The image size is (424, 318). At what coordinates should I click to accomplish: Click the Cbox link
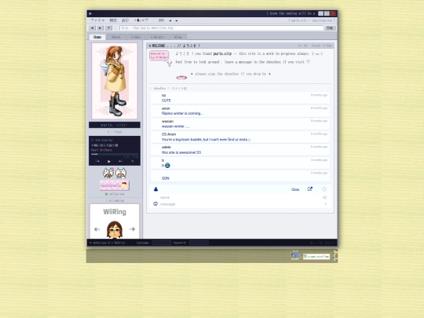pyautogui.click(x=295, y=189)
